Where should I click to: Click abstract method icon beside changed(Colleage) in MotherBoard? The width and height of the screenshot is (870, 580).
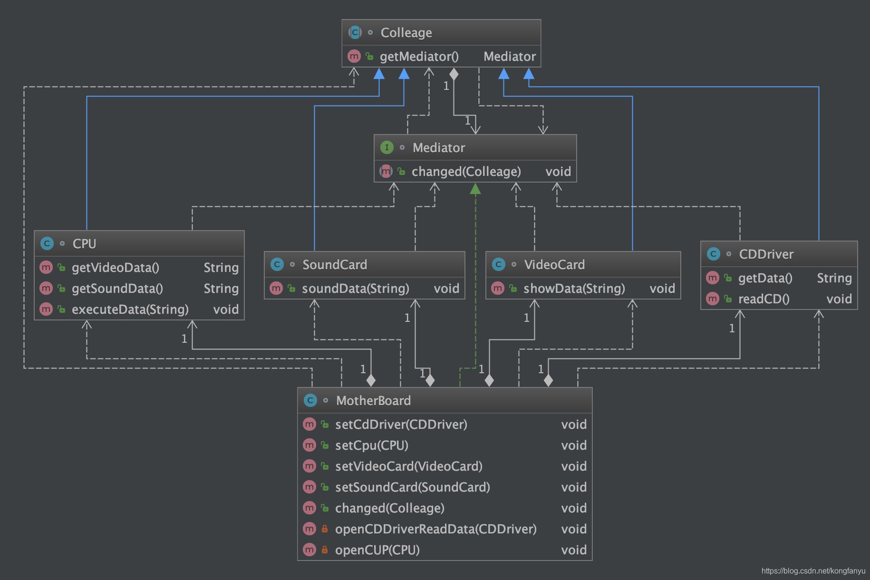[309, 508]
